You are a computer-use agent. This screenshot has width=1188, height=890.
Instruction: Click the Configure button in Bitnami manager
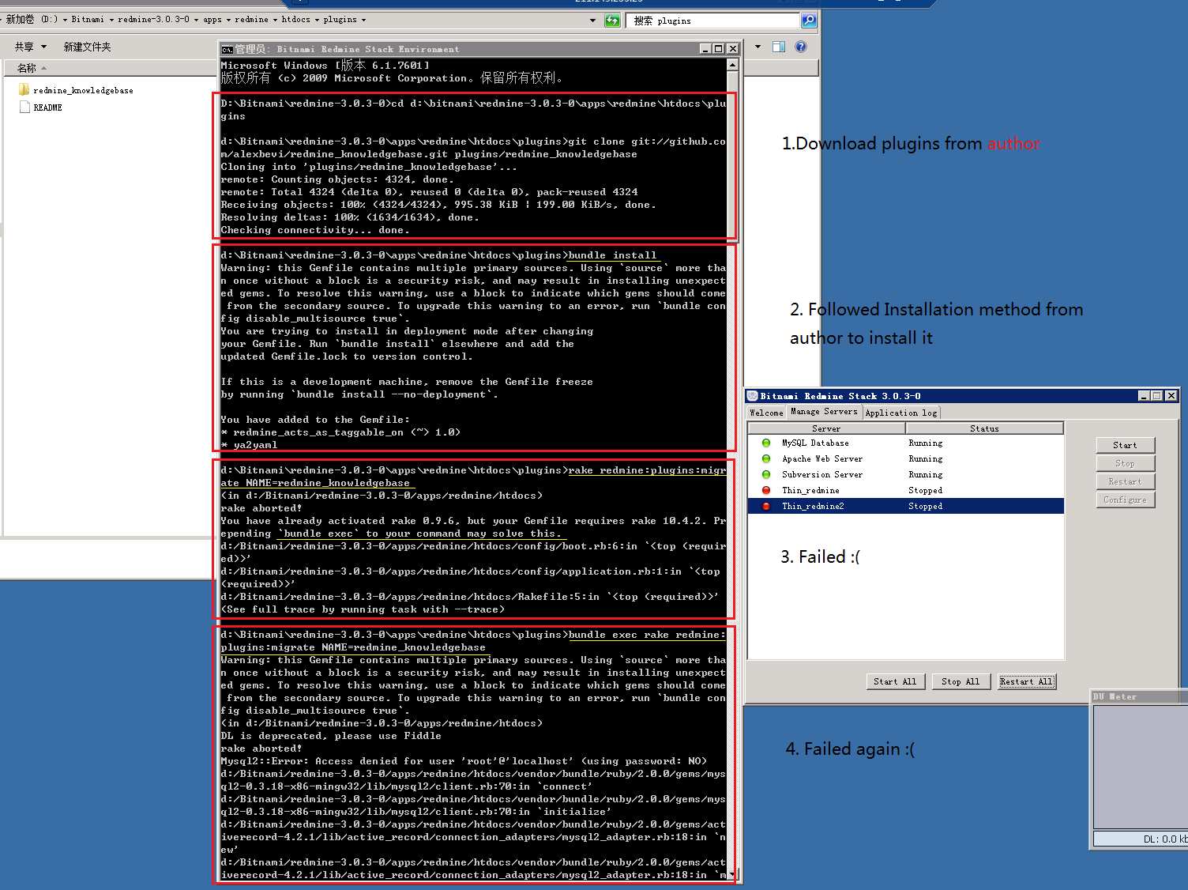[x=1126, y=500]
